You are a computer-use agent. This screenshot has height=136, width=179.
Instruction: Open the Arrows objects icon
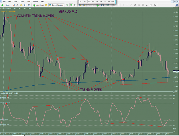[x=155, y=5]
